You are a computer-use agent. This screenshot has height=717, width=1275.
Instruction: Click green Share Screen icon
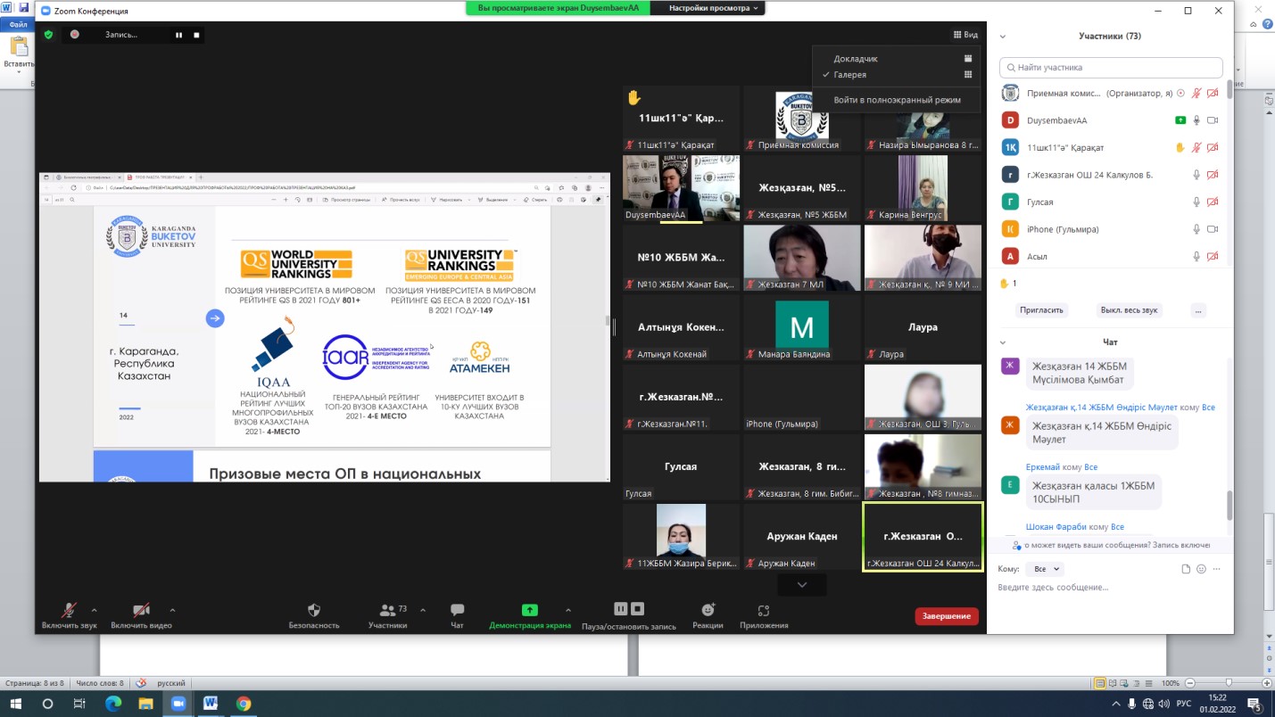(x=529, y=611)
